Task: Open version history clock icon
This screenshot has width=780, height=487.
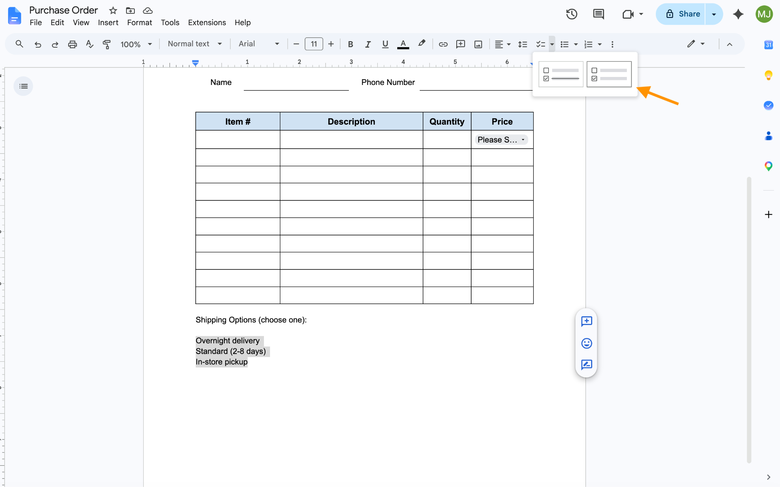Action: click(x=571, y=14)
